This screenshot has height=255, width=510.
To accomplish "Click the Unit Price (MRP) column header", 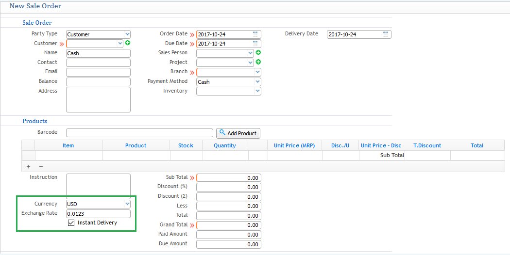I will coord(294,145).
